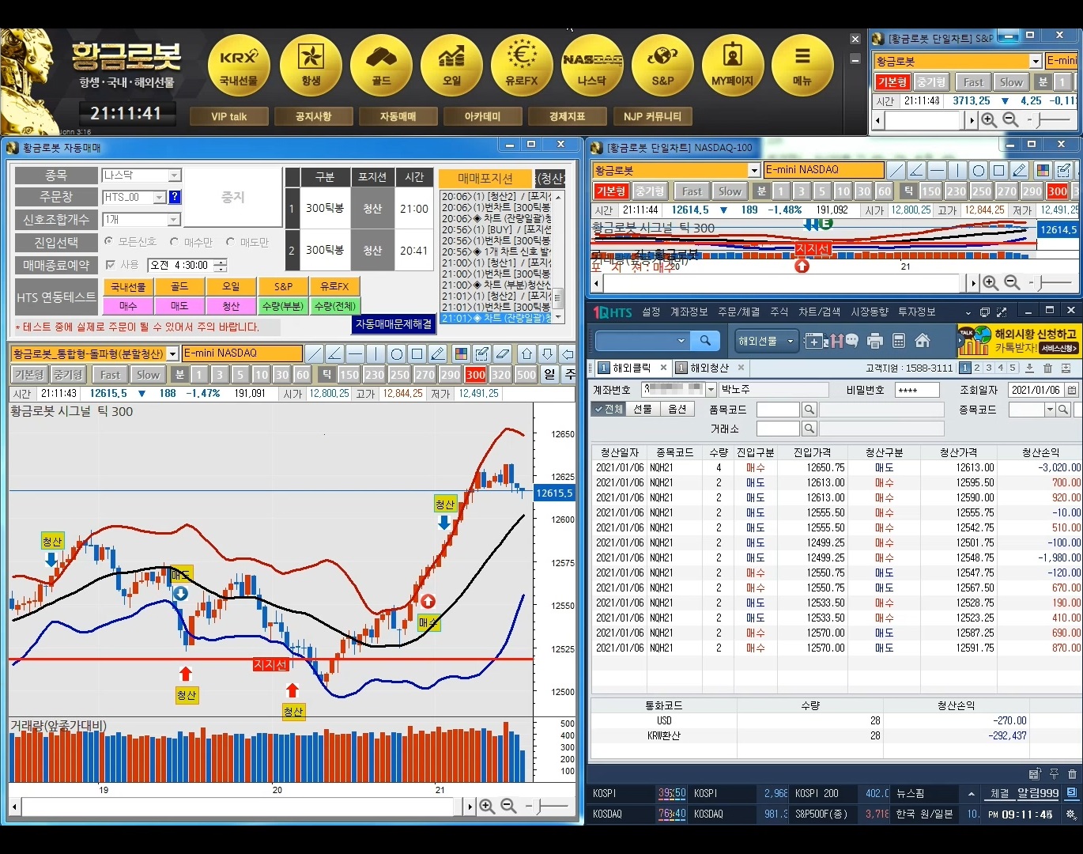Select the eraser tool in integrated chart
Screen dimensions: 1083x854
(502, 353)
